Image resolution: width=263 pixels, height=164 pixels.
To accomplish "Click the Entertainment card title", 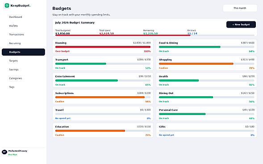I will [65, 76].
